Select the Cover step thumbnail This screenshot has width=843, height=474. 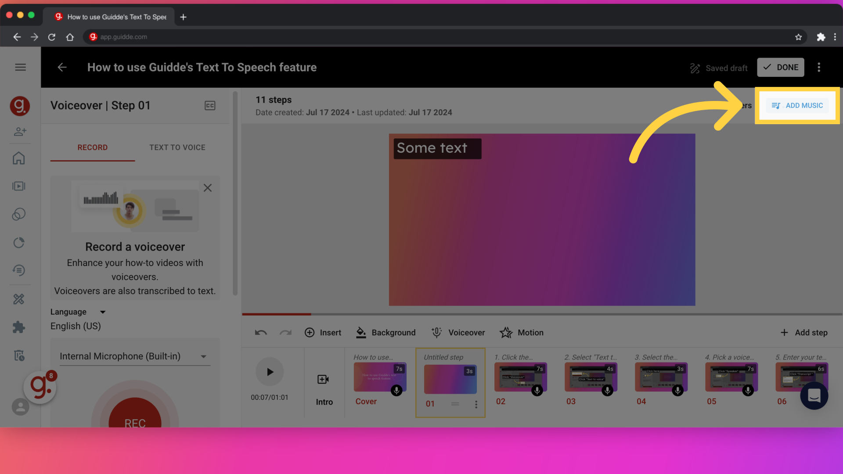click(x=380, y=377)
